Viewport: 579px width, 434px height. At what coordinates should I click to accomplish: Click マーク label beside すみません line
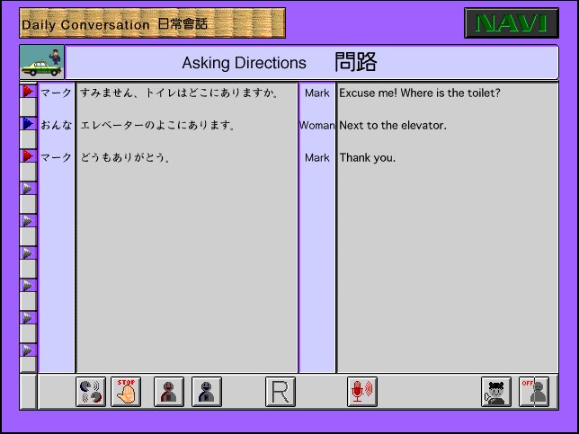click(x=56, y=93)
